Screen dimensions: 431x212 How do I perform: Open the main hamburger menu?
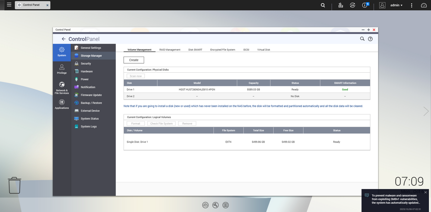9,5
